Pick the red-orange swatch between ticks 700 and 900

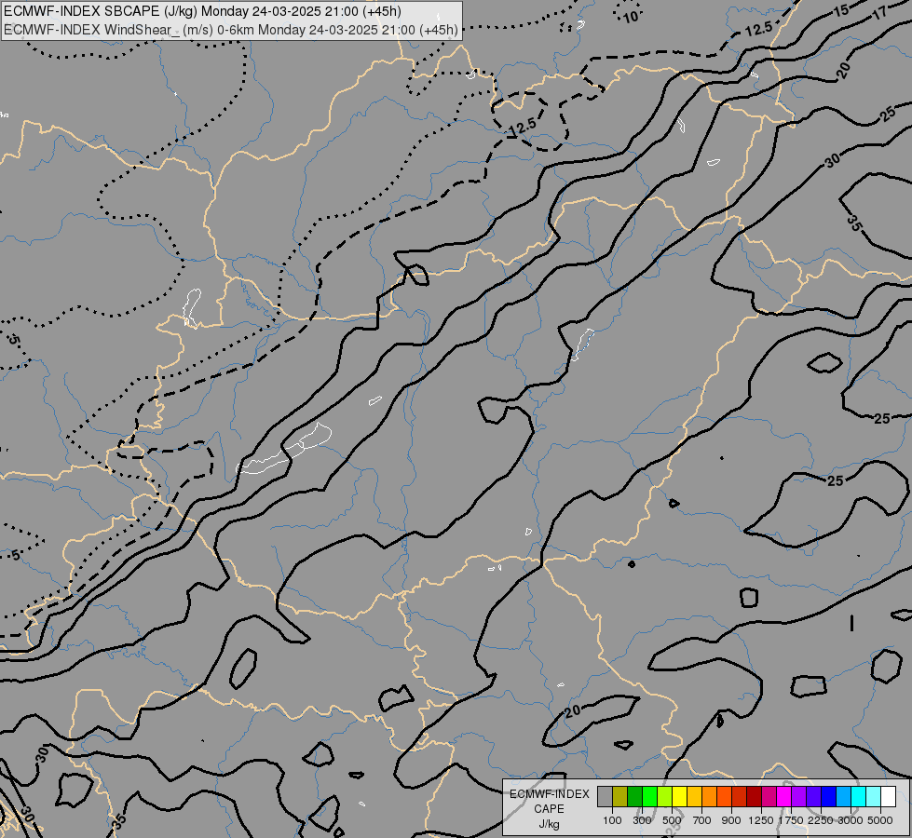724,797
